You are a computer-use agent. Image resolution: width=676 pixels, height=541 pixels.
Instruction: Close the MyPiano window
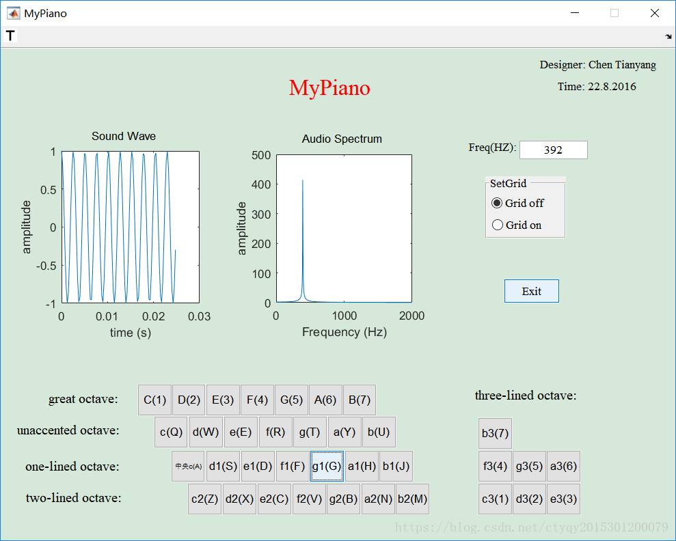point(654,13)
